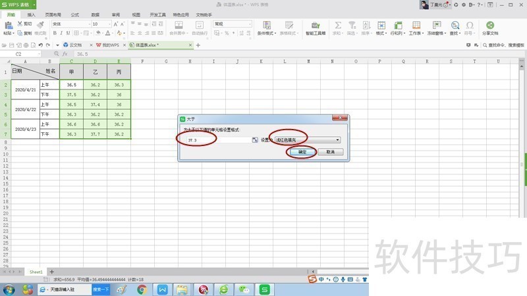Screen dimensions: 527x296
Task: Open Conditional Formatting (条件格式) icon
Action: click(x=267, y=25)
